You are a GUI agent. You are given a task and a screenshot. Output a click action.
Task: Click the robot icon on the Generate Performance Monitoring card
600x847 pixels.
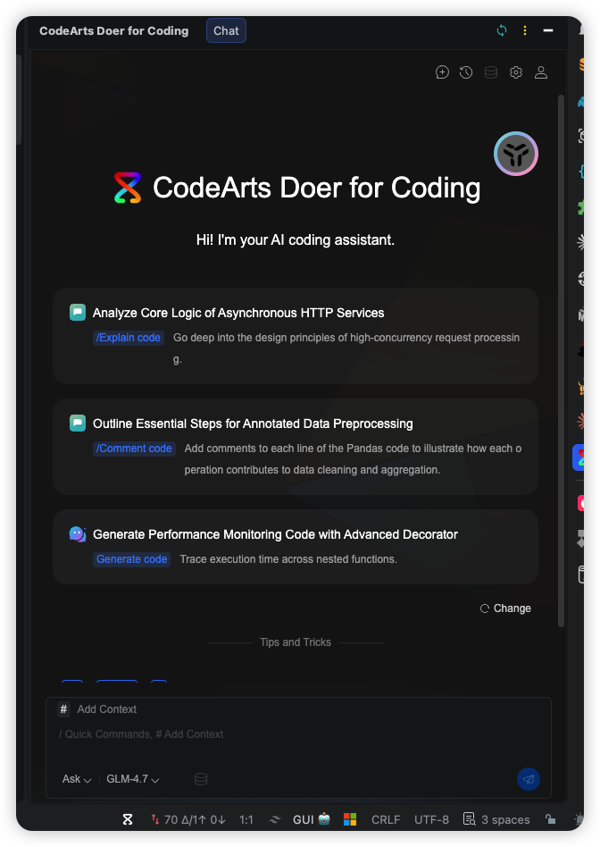[x=78, y=534]
